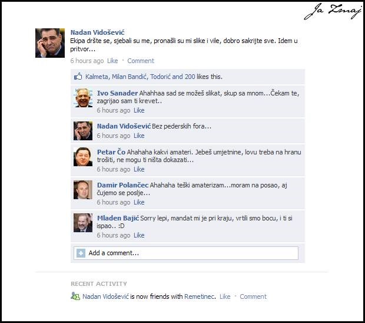Show the 200 other people who liked
Image resolution: width=365 pixels, height=323 pixels.
point(190,77)
